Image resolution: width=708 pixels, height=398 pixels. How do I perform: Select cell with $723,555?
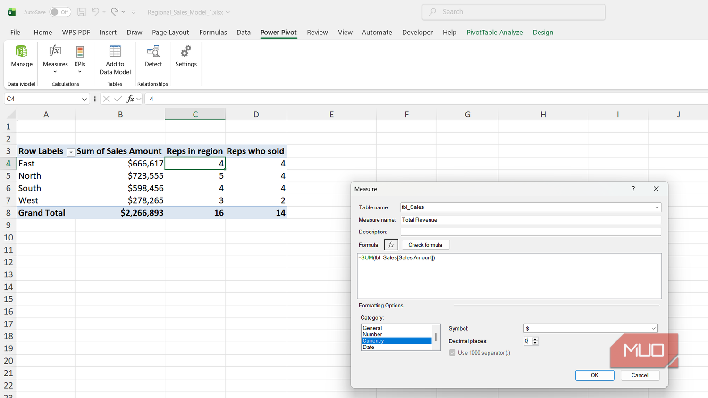click(120, 176)
